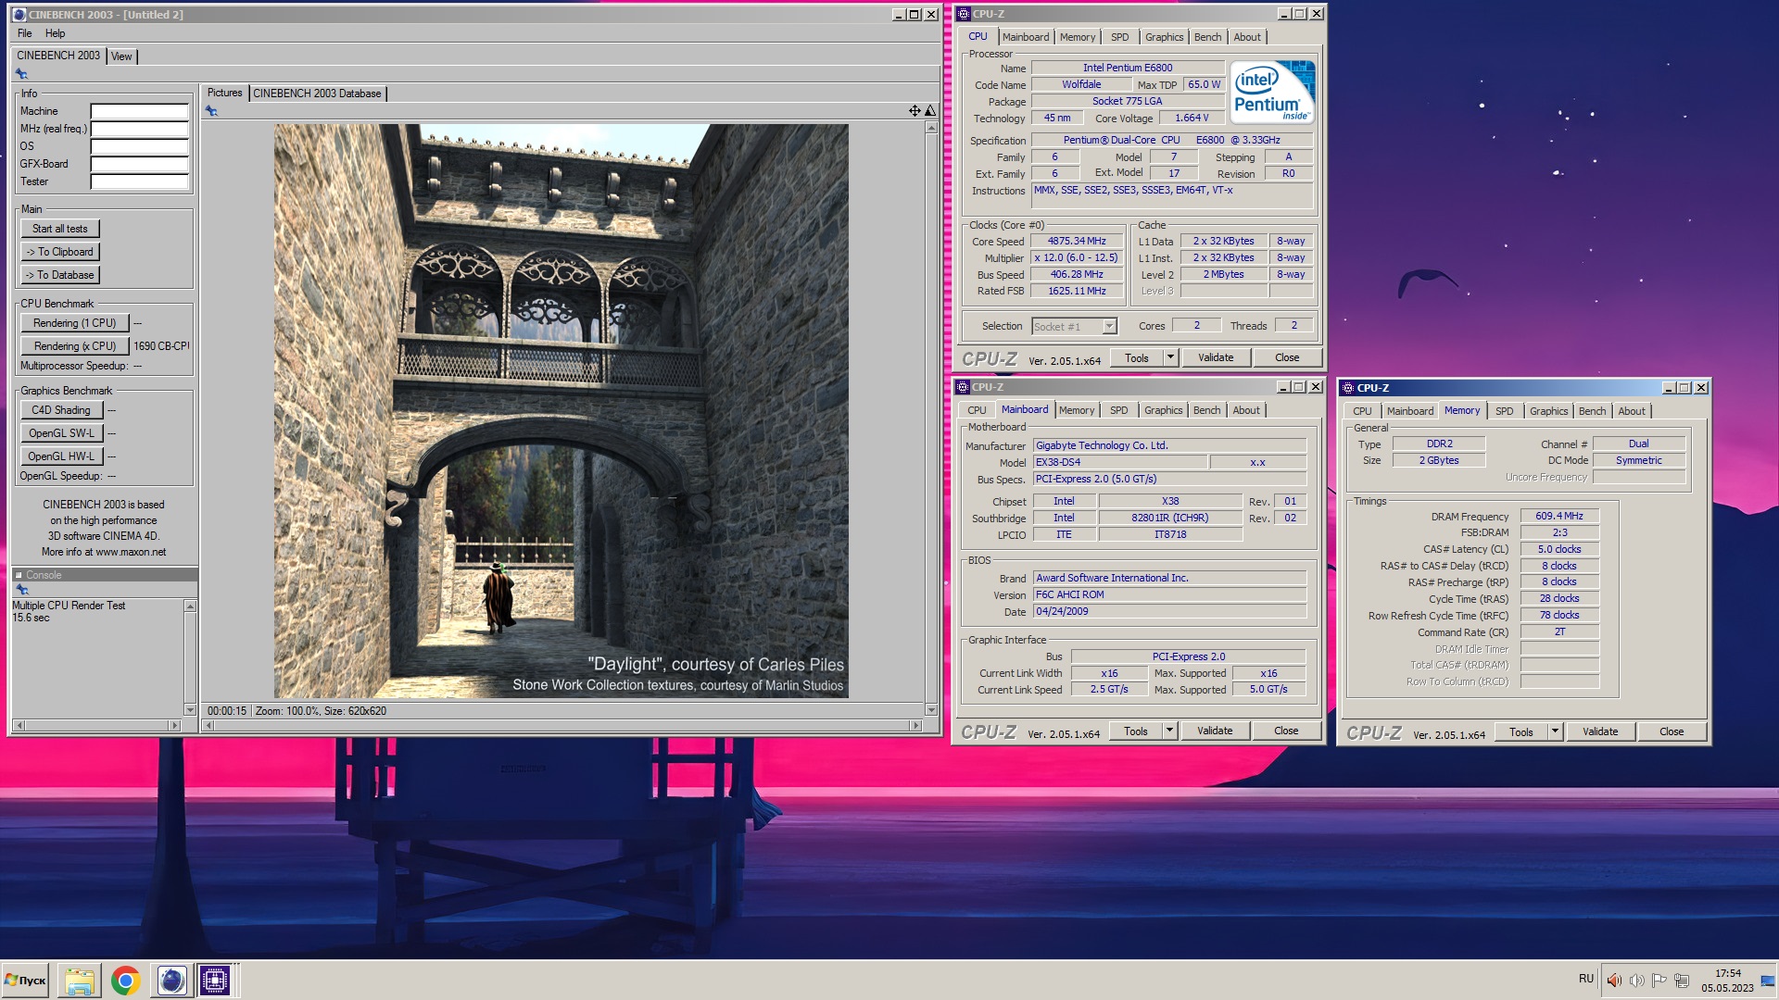
Task: Run Rendering (x CPU) benchmark
Action: [75, 346]
